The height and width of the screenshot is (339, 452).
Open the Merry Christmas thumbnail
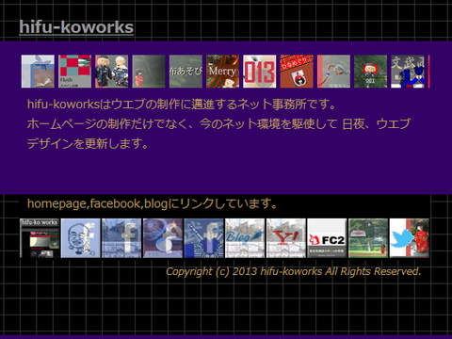click(x=222, y=72)
